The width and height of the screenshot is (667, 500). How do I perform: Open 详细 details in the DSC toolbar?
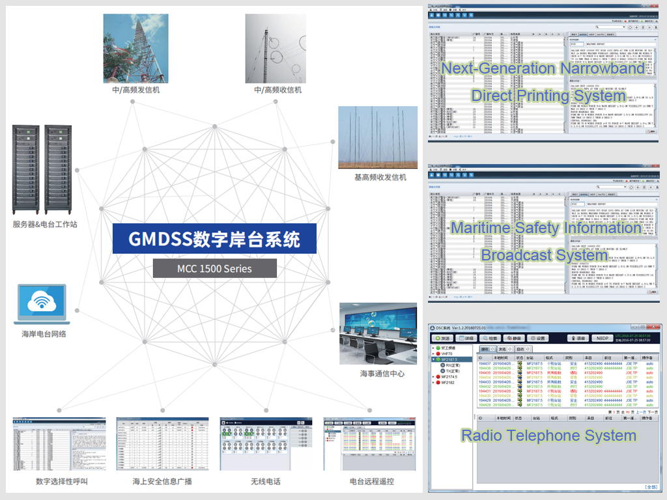[466, 339]
